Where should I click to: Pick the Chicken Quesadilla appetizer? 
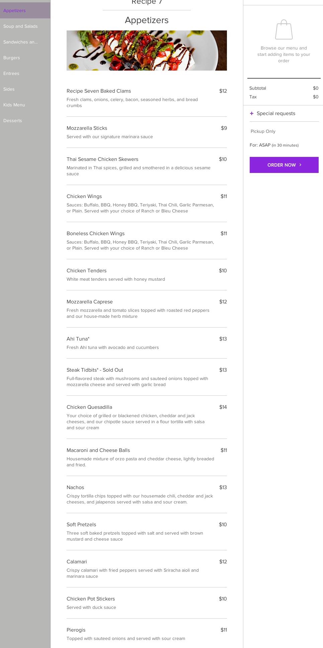(x=147, y=417)
